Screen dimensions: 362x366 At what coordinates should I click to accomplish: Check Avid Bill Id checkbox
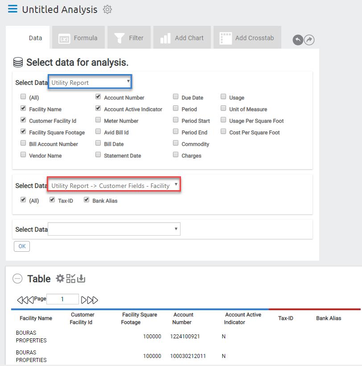(x=98, y=131)
